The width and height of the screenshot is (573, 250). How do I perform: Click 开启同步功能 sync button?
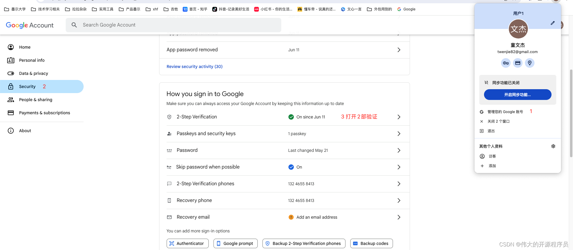(x=517, y=95)
